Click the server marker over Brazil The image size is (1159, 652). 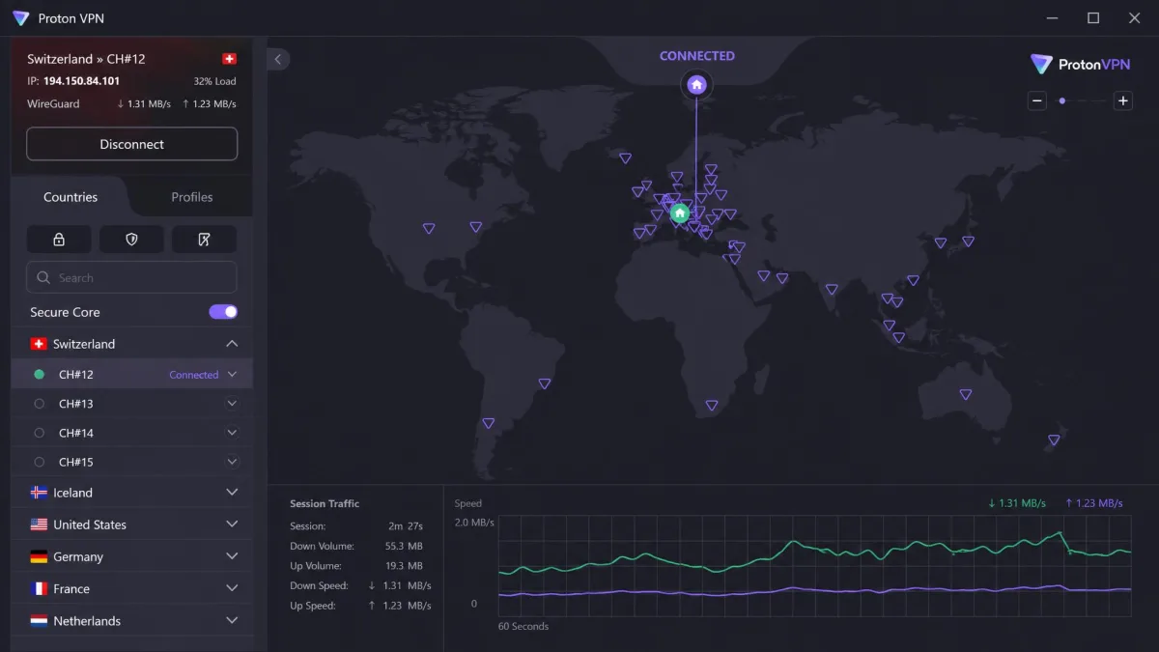point(545,383)
